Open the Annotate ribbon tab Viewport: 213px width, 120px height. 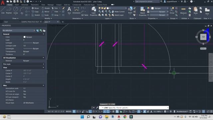tap(25, 5)
